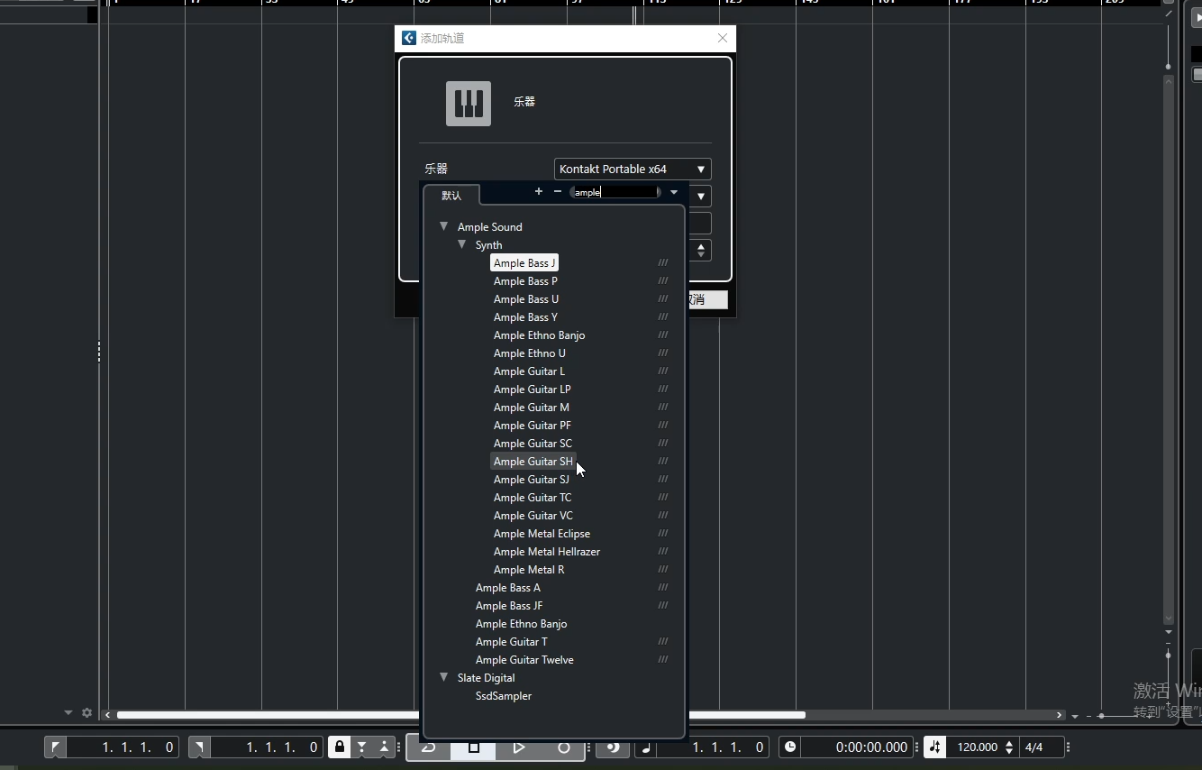This screenshot has width=1202, height=770.
Task: Select Ample Guitar T instrument
Action: 512,641
